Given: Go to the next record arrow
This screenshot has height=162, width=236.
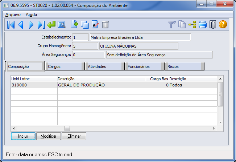Looking at the screenshot, I should (x=31, y=25).
